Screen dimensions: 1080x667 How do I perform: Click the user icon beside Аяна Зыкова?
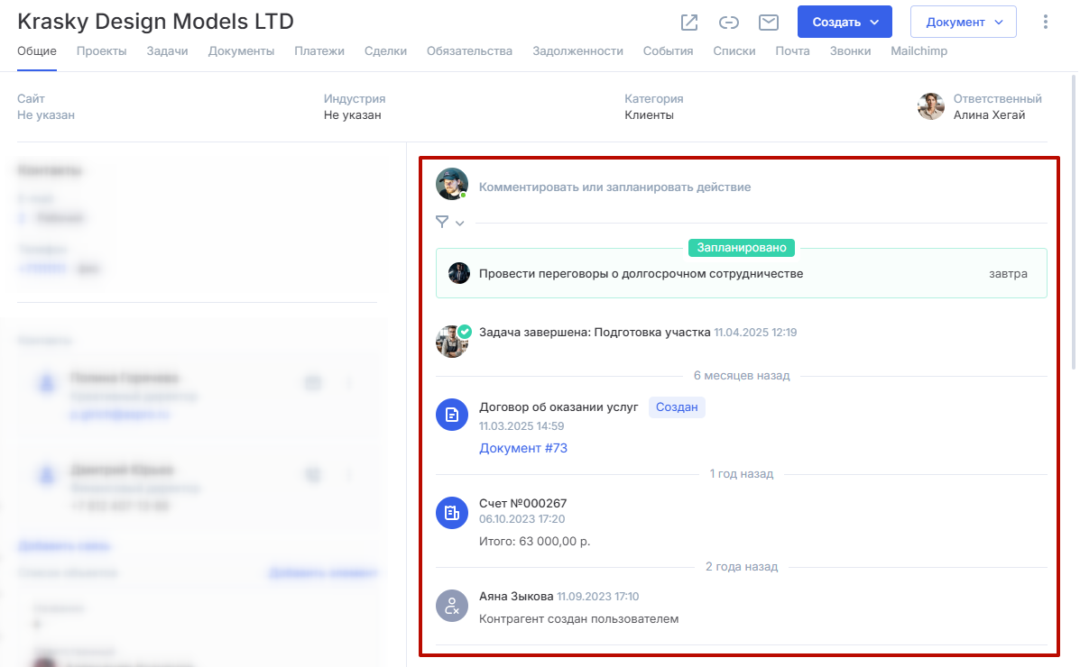pos(452,606)
